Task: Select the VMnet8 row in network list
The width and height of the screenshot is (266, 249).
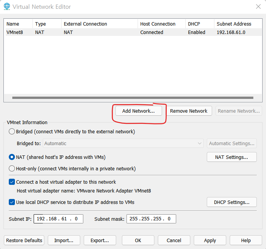Action: point(133,32)
